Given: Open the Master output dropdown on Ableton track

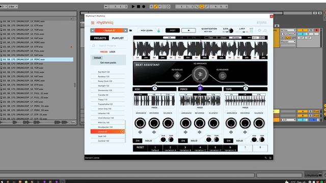Looking at the screenshot, I should (288, 42).
